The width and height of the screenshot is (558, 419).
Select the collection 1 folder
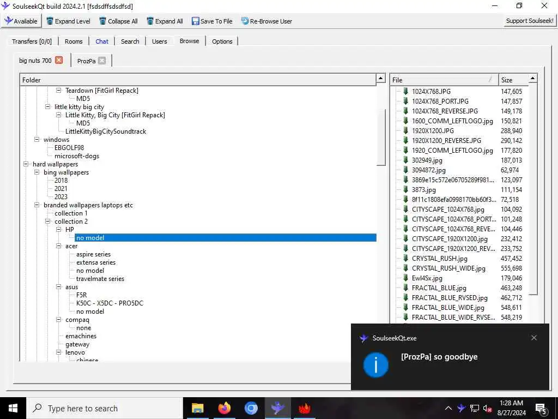71,213
